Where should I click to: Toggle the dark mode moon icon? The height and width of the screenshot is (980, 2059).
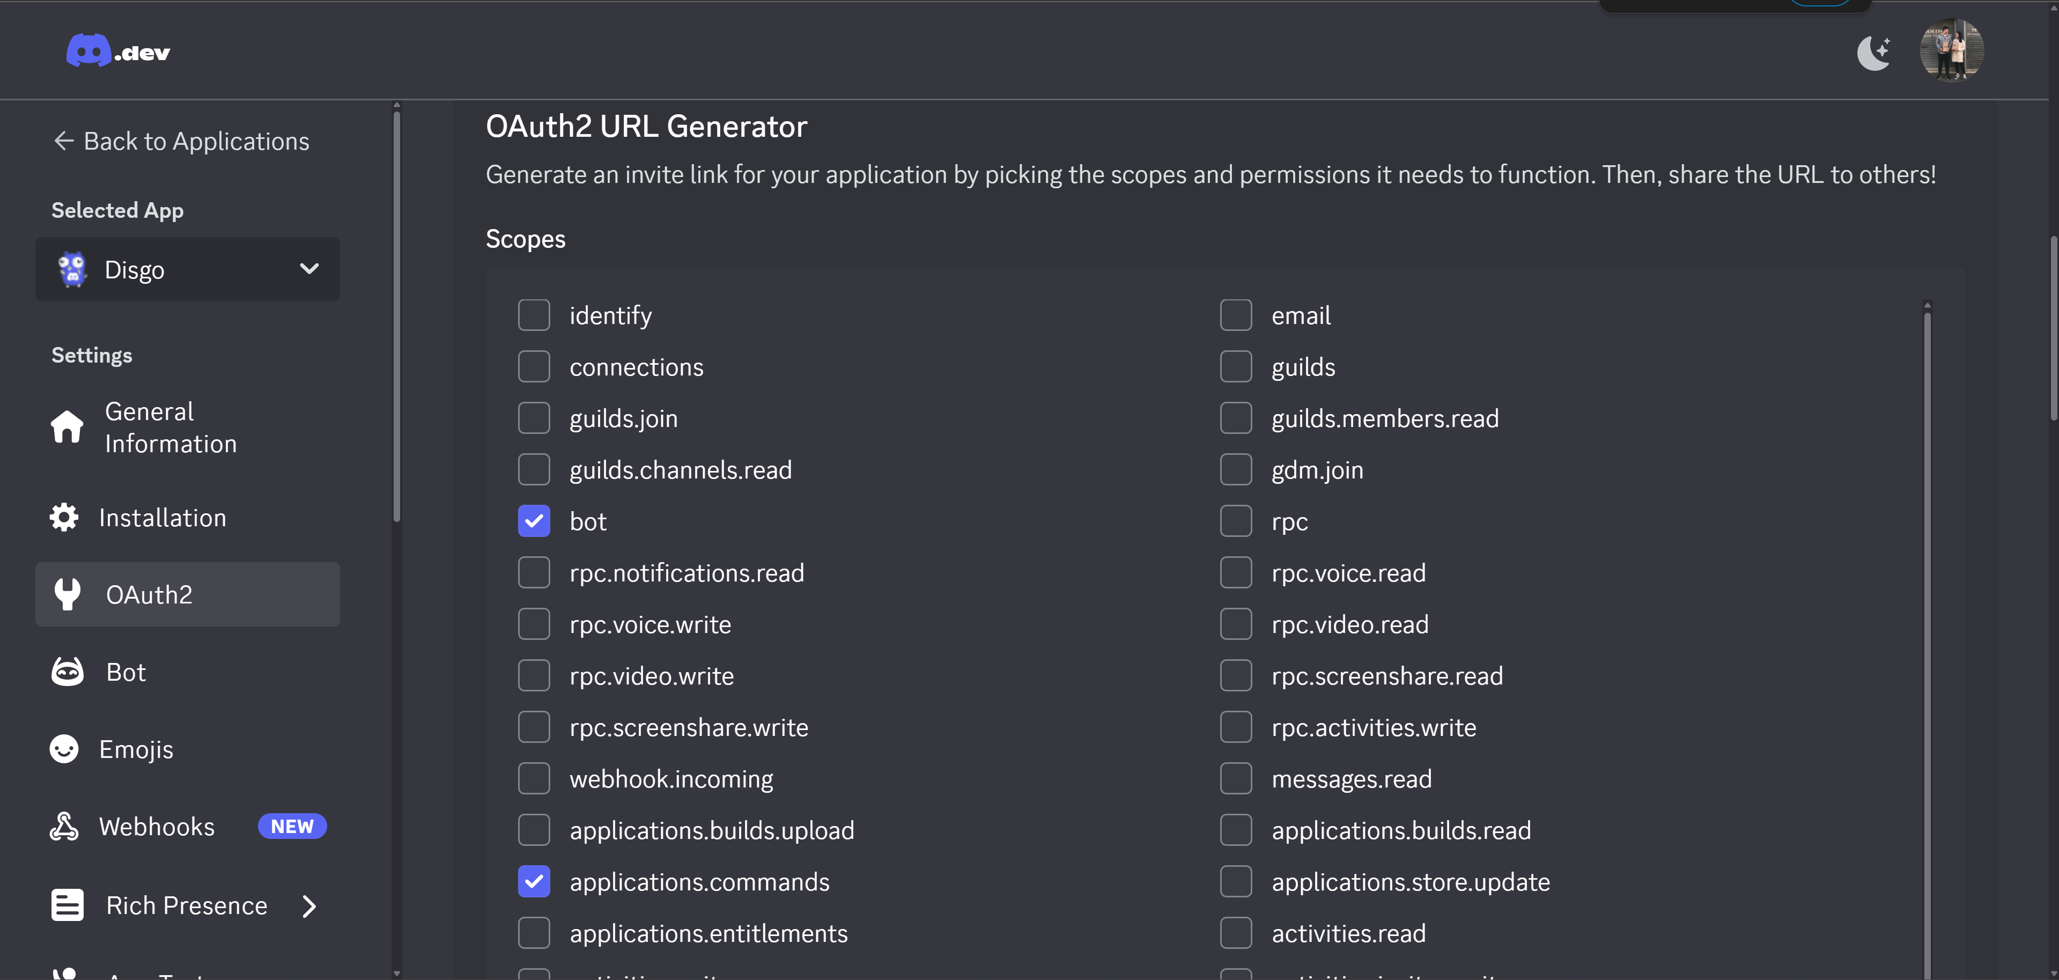coord(1873,53)
